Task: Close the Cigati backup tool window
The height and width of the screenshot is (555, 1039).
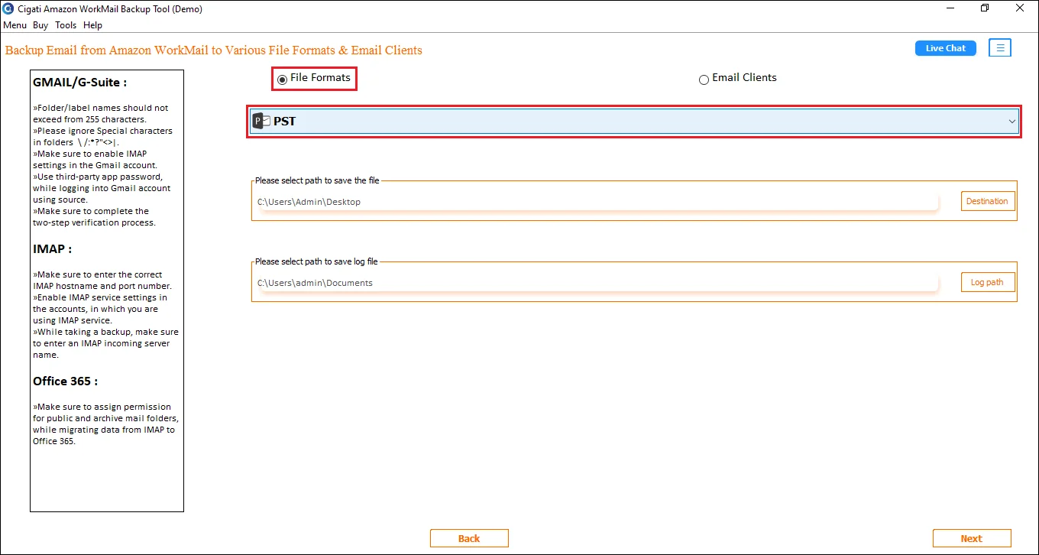Action: 1021,8
